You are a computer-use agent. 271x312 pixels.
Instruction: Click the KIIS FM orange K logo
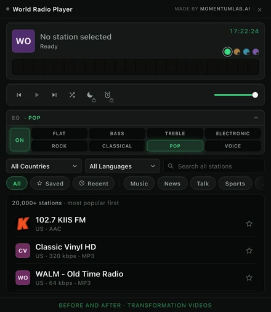(23, 224)
